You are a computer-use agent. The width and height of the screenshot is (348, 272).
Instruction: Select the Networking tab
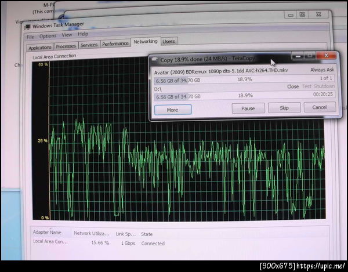point(146,42)
